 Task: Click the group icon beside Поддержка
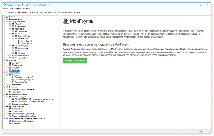(10, 68)
